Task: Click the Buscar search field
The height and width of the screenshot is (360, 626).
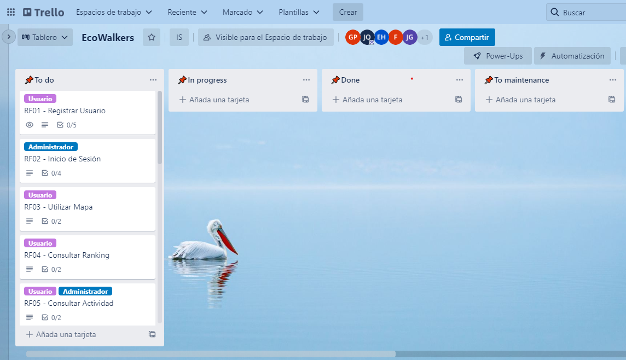Action: (586, 13)
